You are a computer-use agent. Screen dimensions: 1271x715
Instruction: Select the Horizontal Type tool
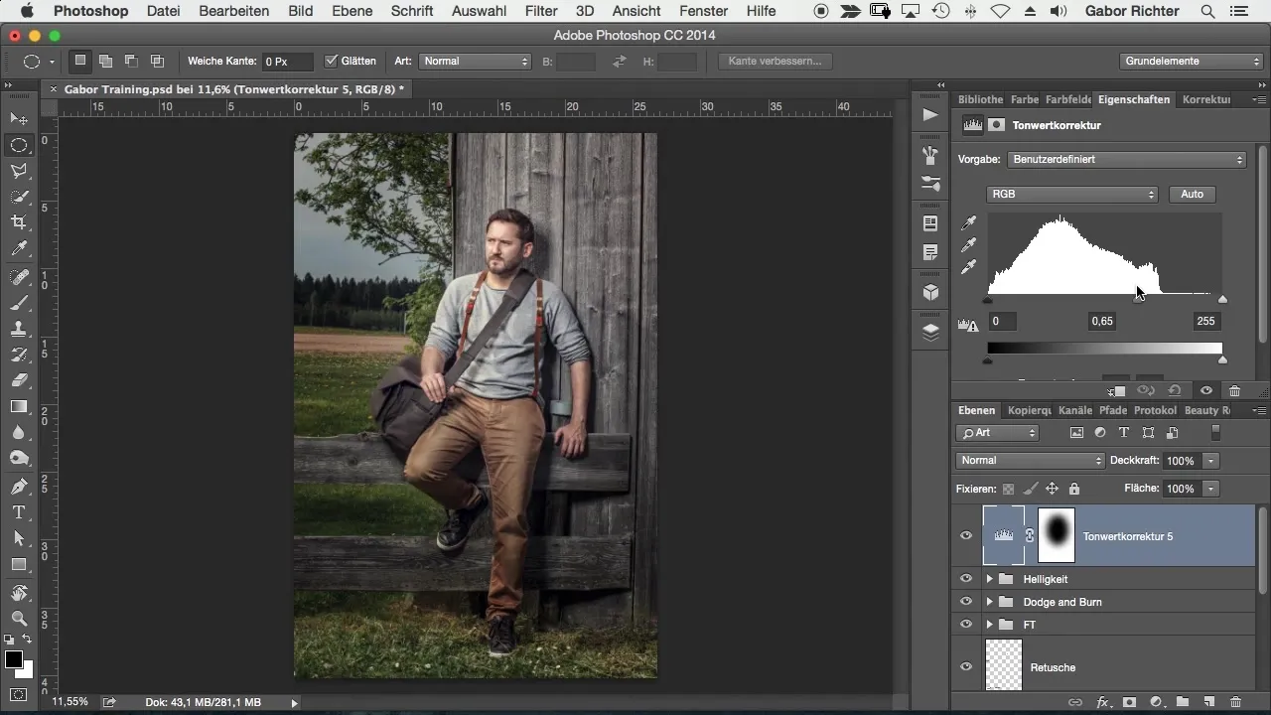point(19,512)
